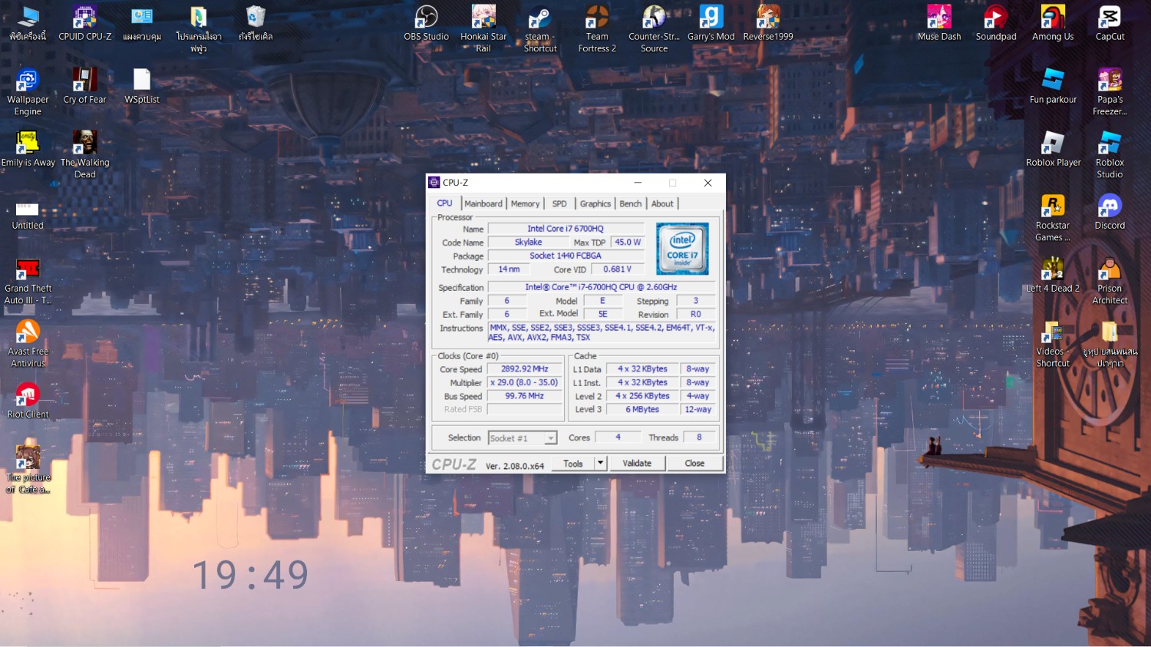Open the About tab in CPU-Z
The height and width of the screenshot is (647, 1151).
(662, 203)
